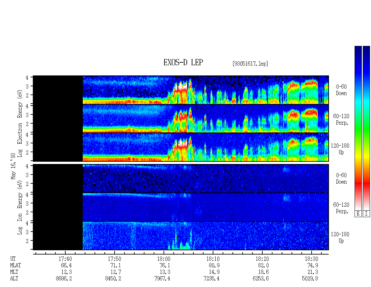371x287 pixels.
Task: Click the ion color scale bar above I
Action: [366, 128]
